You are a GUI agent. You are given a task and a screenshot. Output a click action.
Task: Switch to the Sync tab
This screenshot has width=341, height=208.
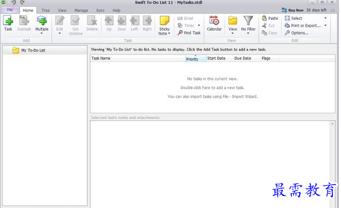pyautogui.click(x=100, y=10)
